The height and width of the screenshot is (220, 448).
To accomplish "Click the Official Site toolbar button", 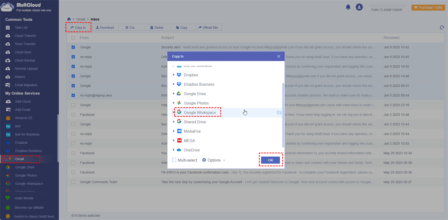I will [x=208, y=28].
